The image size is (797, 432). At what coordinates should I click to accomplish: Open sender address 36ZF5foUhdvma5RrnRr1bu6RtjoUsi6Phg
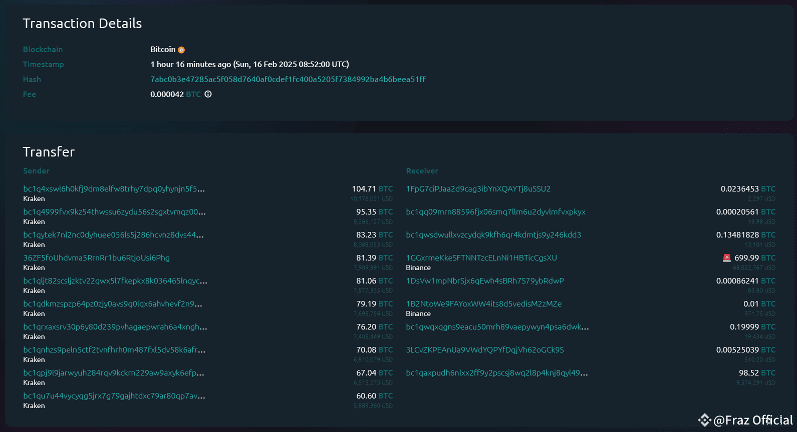[x=96, y=258]
